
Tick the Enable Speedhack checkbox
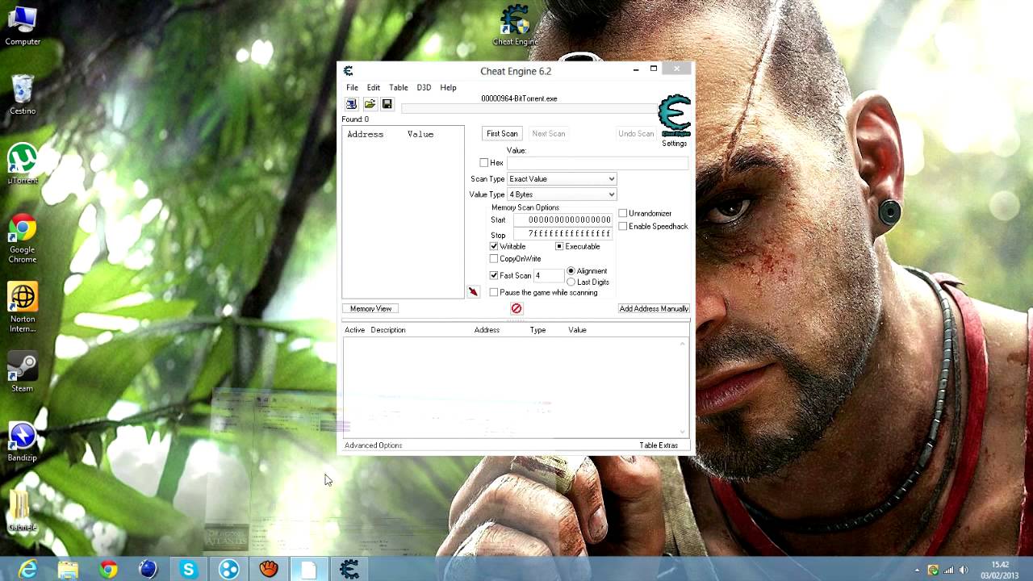(623, 226)
